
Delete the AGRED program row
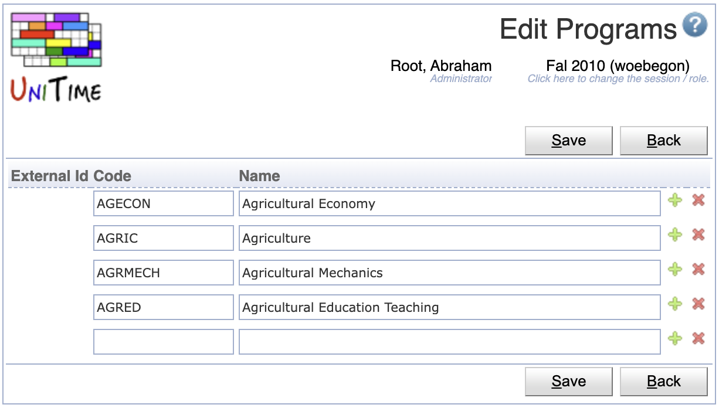698,304
